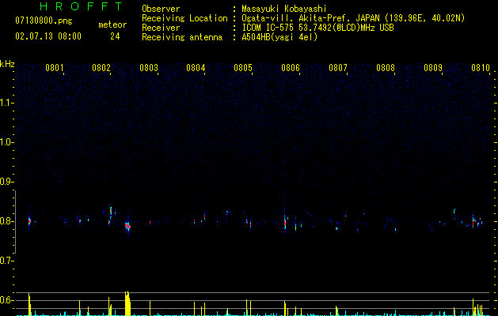Click the meteor label
The width and height of the screenshot is (498, 316).
(112, 24)
